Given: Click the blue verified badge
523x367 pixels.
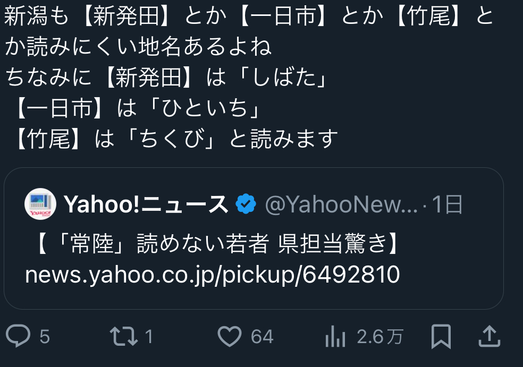Looking at the screenshot, I should (246, 203).
